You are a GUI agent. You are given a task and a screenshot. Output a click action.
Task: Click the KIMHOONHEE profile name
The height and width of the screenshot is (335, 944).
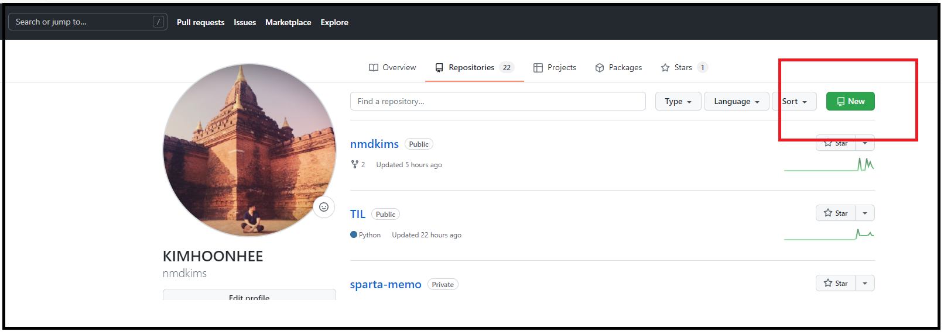[x=213, y=256]
